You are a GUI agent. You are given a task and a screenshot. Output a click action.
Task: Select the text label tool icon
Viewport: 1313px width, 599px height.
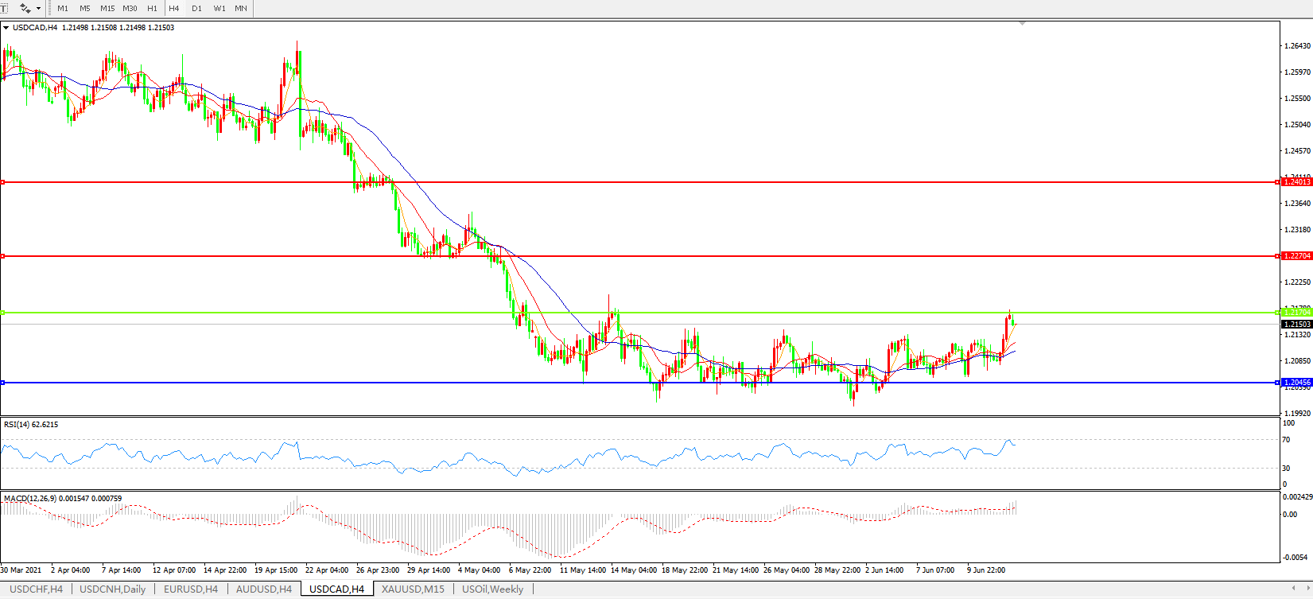pyautogui.click(x=4, y=8)
